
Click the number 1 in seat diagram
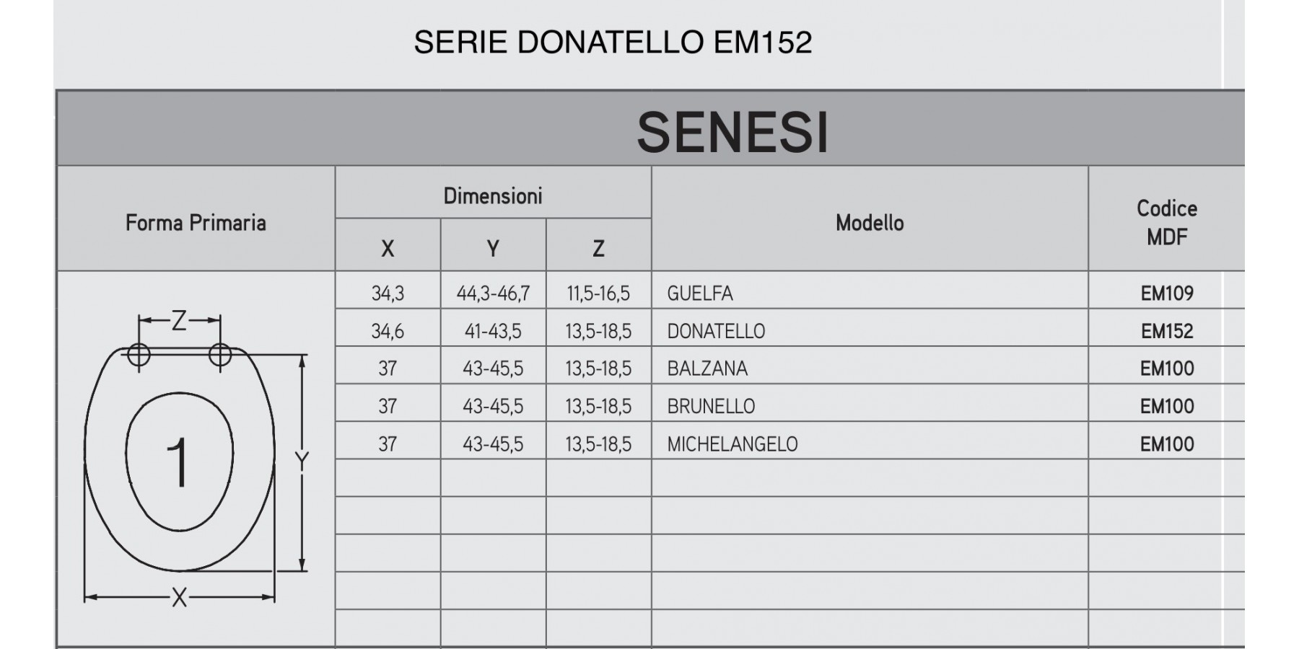[x=178, y=463]
